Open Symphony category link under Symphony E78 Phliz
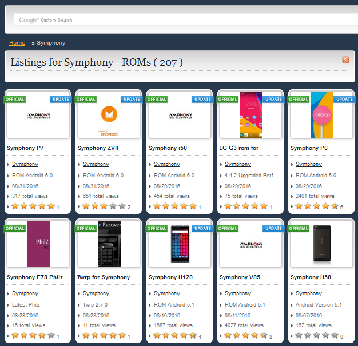This screenshot has width=358, height=346. [x=25, y=293]
